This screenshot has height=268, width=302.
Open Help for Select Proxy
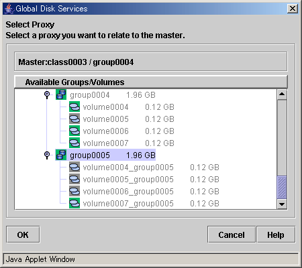[x=276, y=234]
